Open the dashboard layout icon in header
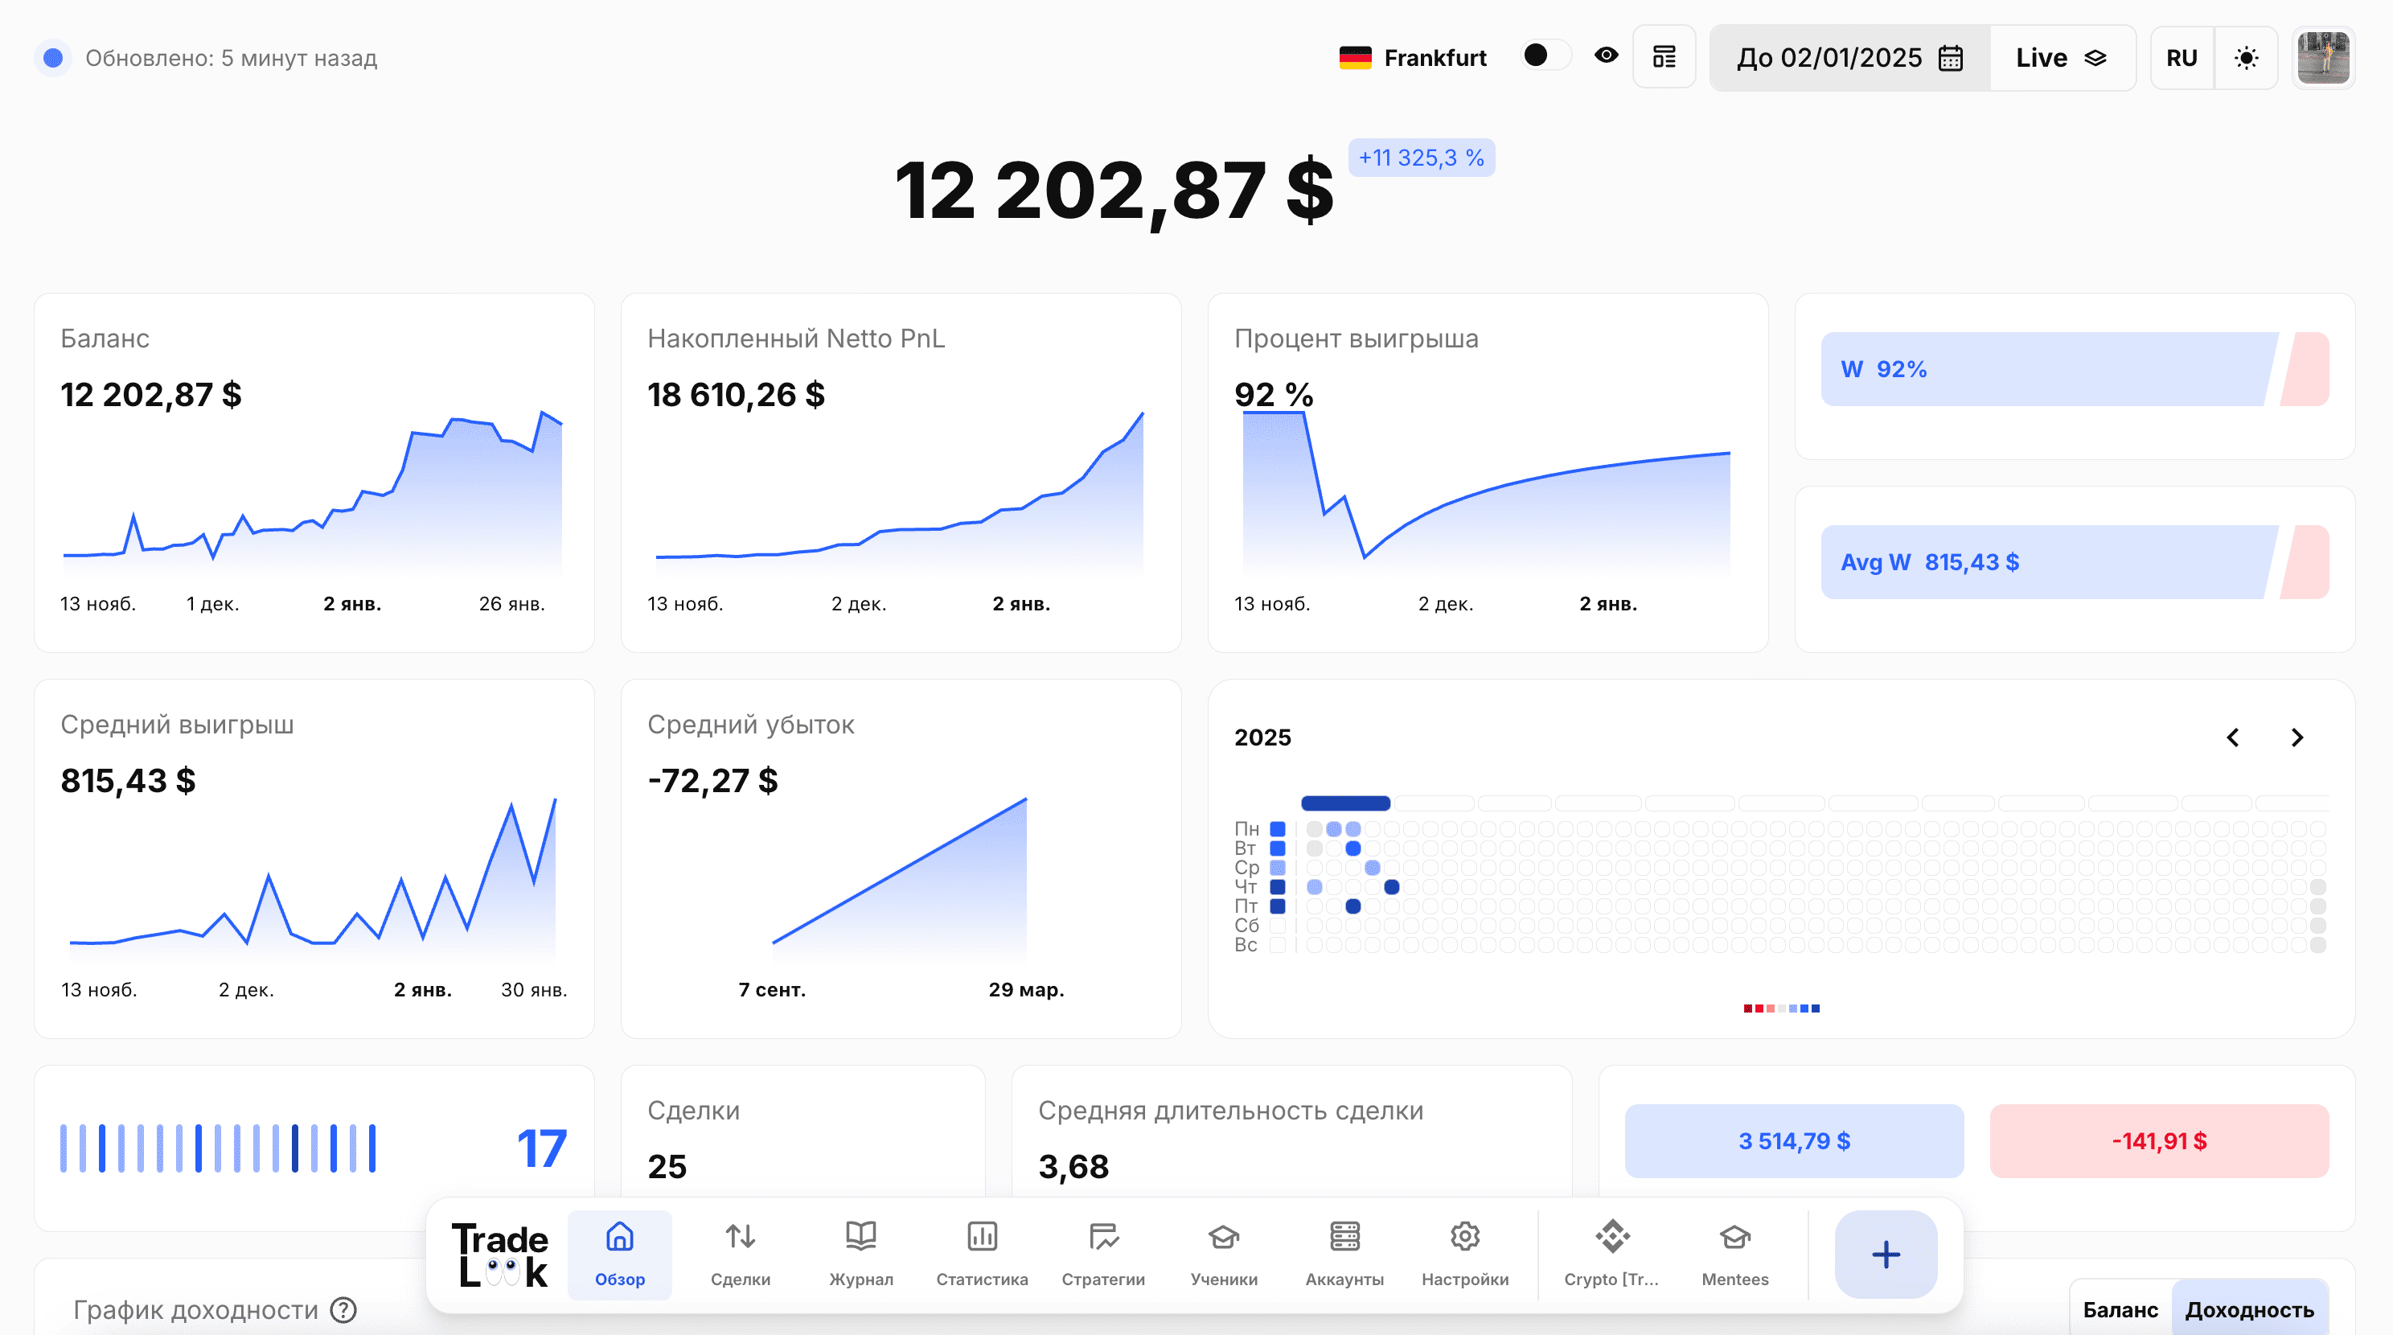This screenshot has width=2393, height=1335. pyautogui.click(x=1664, y=58)
